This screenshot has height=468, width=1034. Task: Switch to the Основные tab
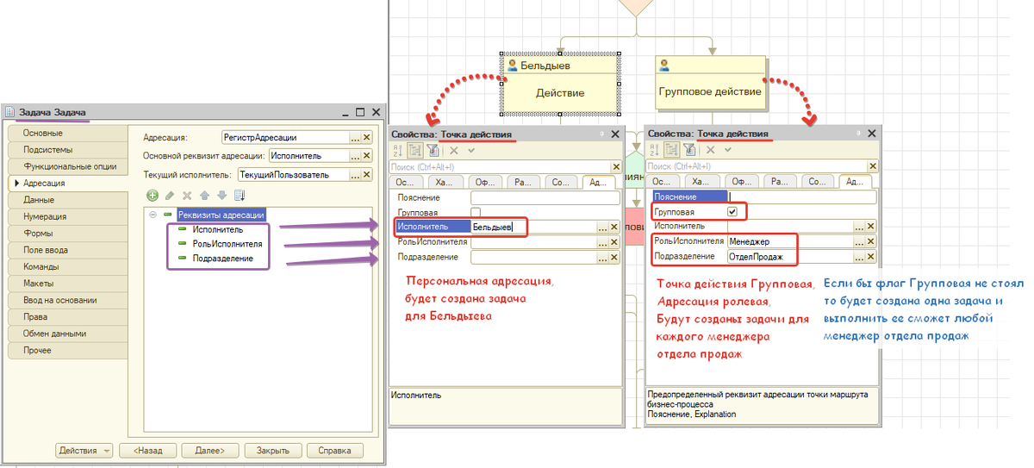[x=67, y=134]
